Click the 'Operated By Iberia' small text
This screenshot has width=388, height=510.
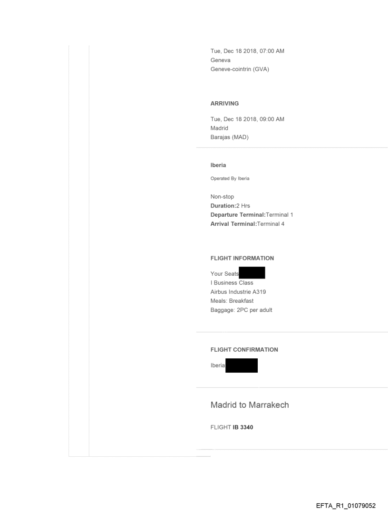230,179
